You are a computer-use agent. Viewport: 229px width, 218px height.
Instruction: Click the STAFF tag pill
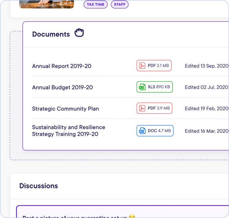pos(120,4)
